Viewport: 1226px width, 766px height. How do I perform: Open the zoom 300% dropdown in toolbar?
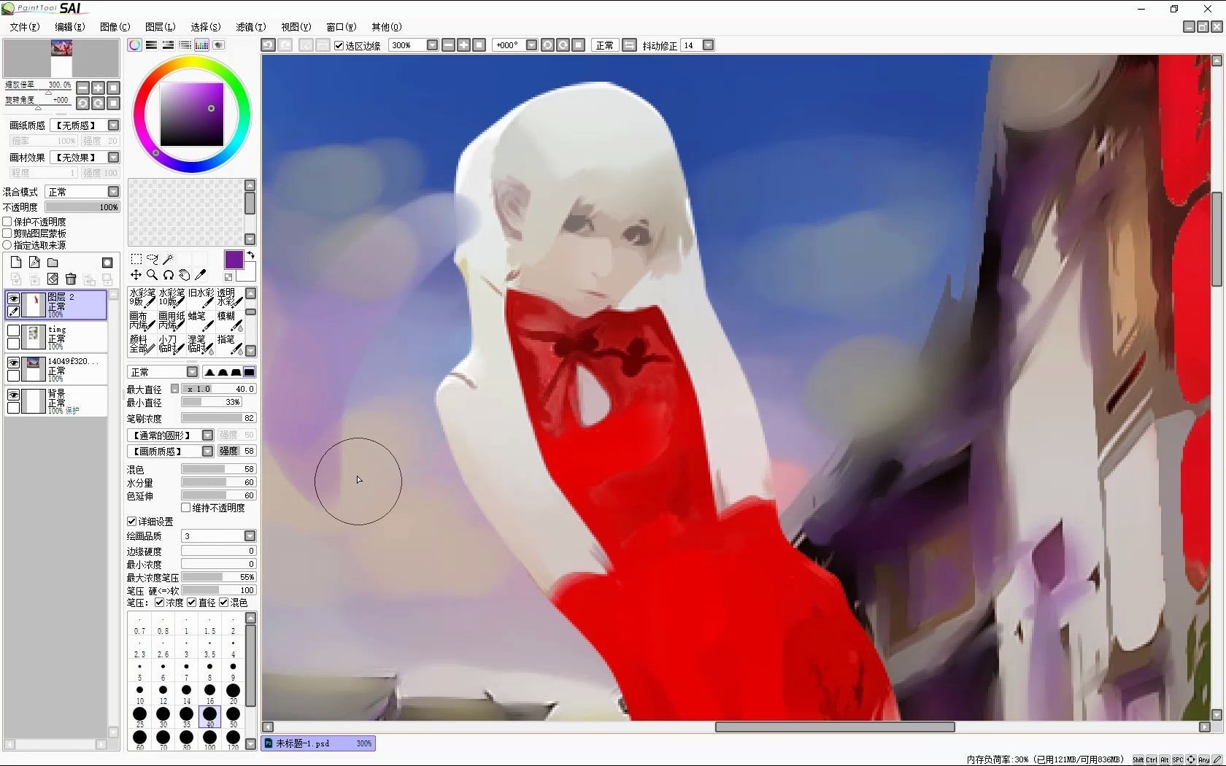coord(432,45)
